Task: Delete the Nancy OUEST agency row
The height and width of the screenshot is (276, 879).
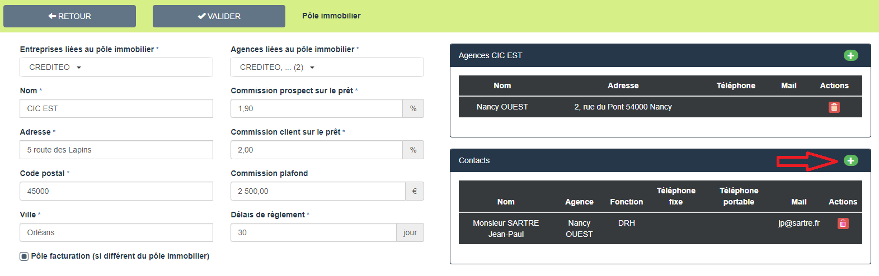Action: tap(834, 107)
